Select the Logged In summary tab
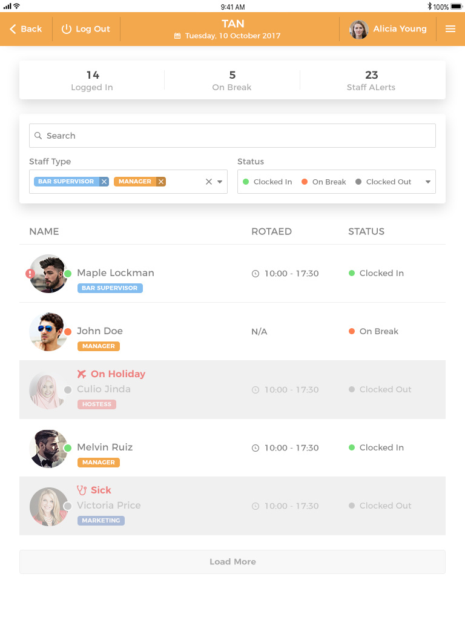The height and width of the screenshot is (620, 465). pos(92,80)
